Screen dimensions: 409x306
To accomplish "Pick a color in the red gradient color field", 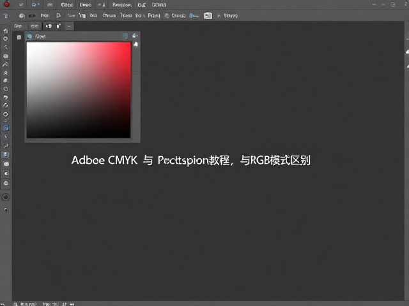I will [79, 90].
